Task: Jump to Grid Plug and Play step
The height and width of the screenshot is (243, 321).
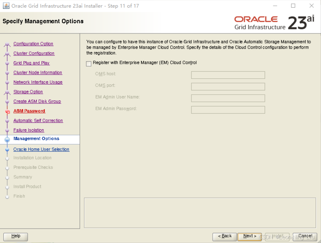Action: [32, 63]
